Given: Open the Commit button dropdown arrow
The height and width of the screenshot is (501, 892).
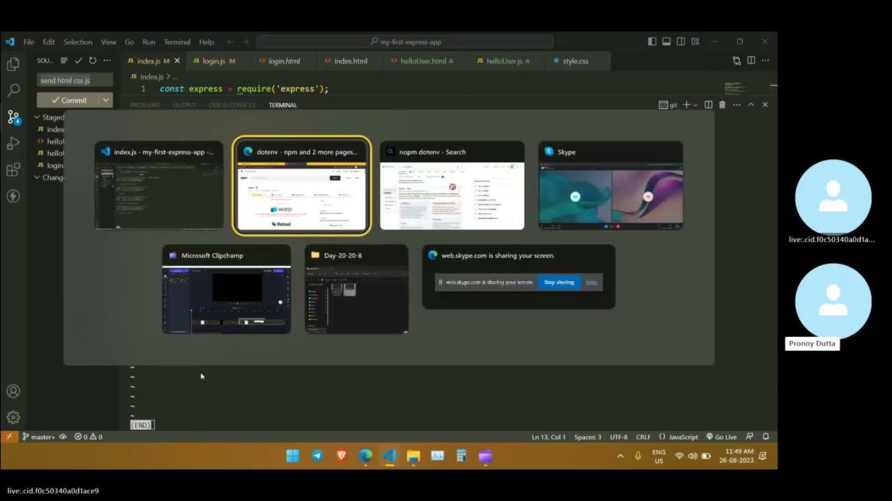Looking at the screenshot, I should [106, 100].
